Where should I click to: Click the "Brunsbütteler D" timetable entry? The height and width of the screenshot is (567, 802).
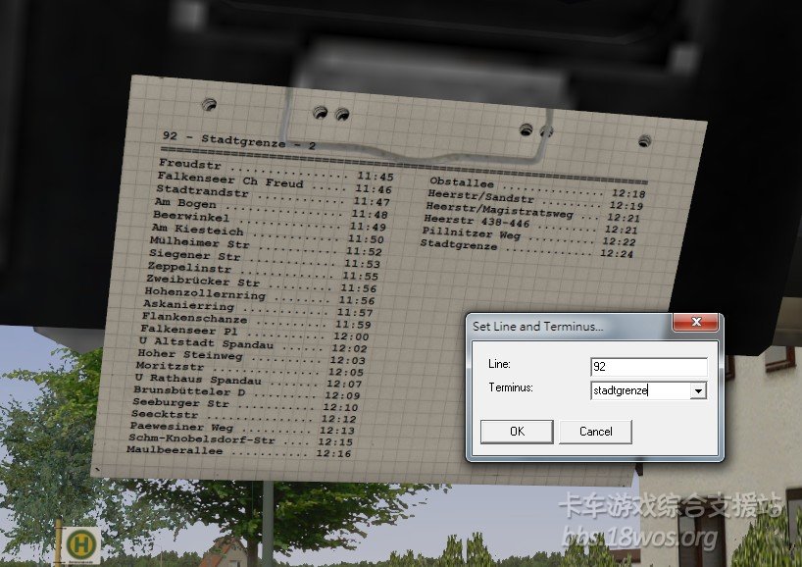tap(189, 390)
